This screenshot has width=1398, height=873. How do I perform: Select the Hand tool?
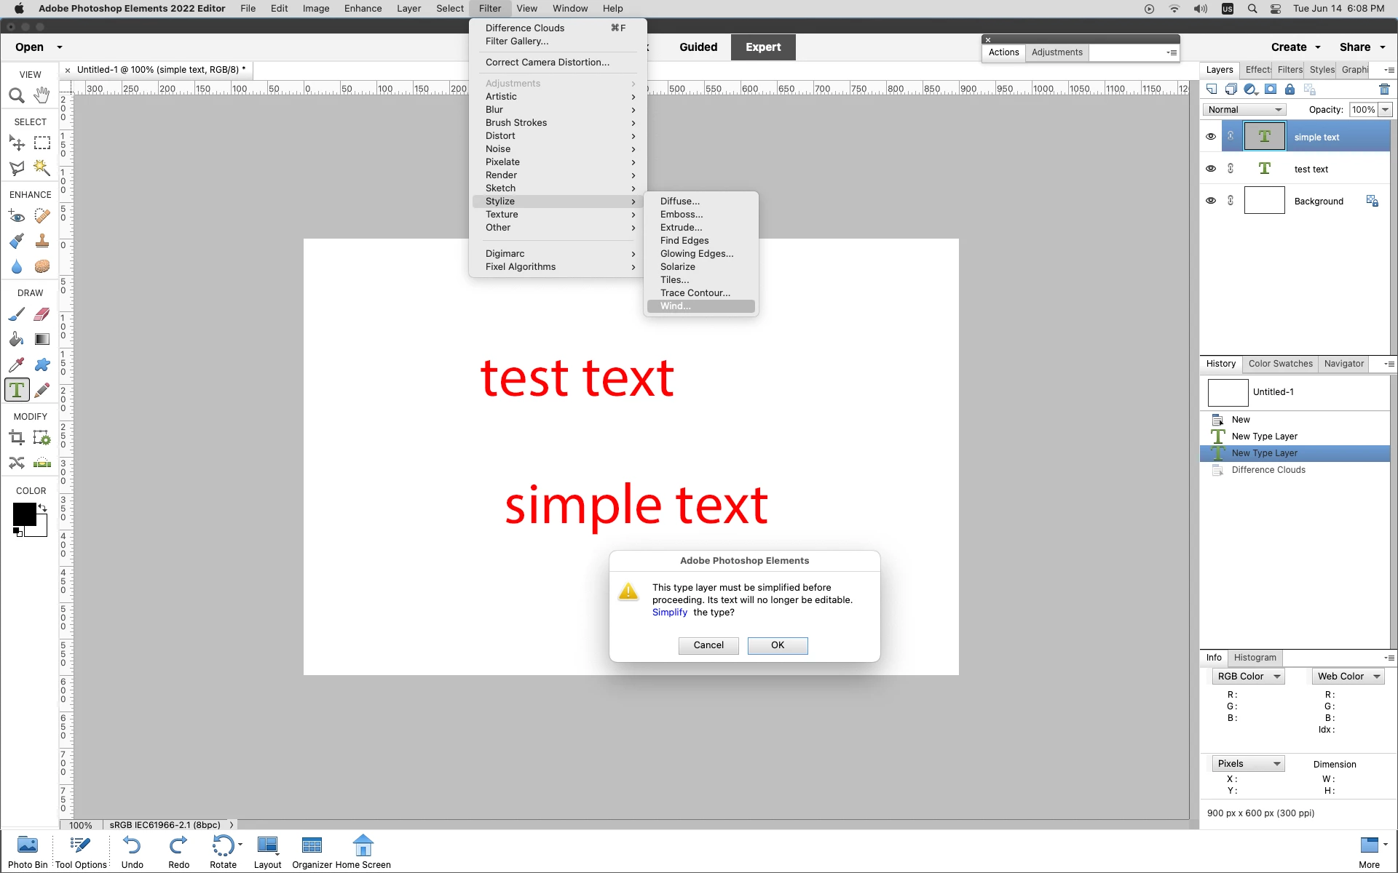(42, 95)
